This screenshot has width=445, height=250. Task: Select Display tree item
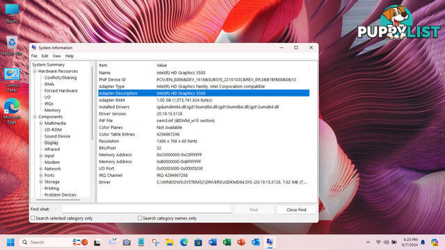coord(51,143)
